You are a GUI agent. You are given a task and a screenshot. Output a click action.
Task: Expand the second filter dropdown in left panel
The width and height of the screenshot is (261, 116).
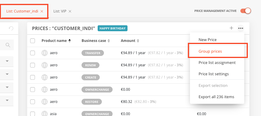point(7,74)
